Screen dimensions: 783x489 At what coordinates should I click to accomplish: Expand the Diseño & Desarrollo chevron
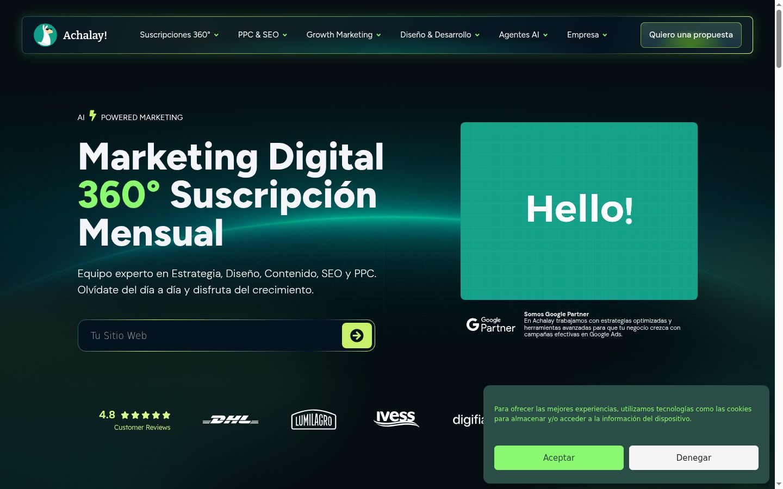click(x=477, y=35)
